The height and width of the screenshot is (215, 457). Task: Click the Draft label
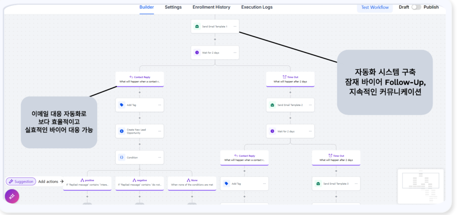(404, 7)
